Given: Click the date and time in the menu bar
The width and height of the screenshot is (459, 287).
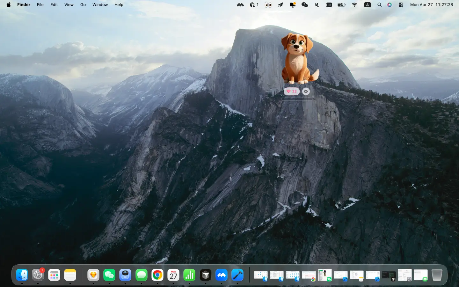Looking at the screenshot, I should 432,5.
